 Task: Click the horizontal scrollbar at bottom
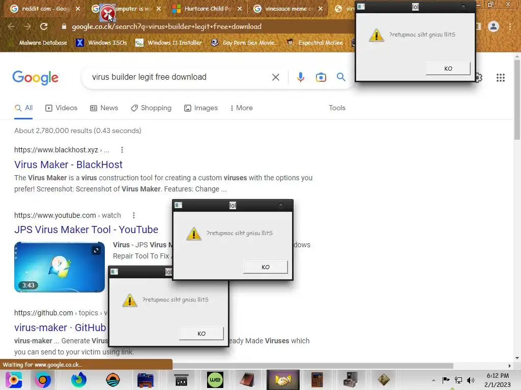click(312, 366)
